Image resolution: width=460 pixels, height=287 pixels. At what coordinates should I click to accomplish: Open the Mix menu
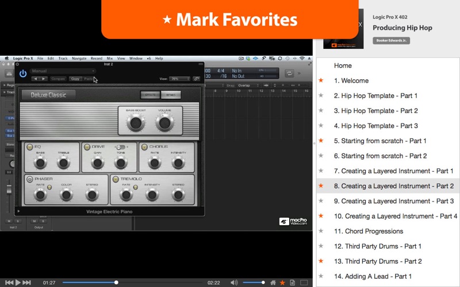coord(110,59)
